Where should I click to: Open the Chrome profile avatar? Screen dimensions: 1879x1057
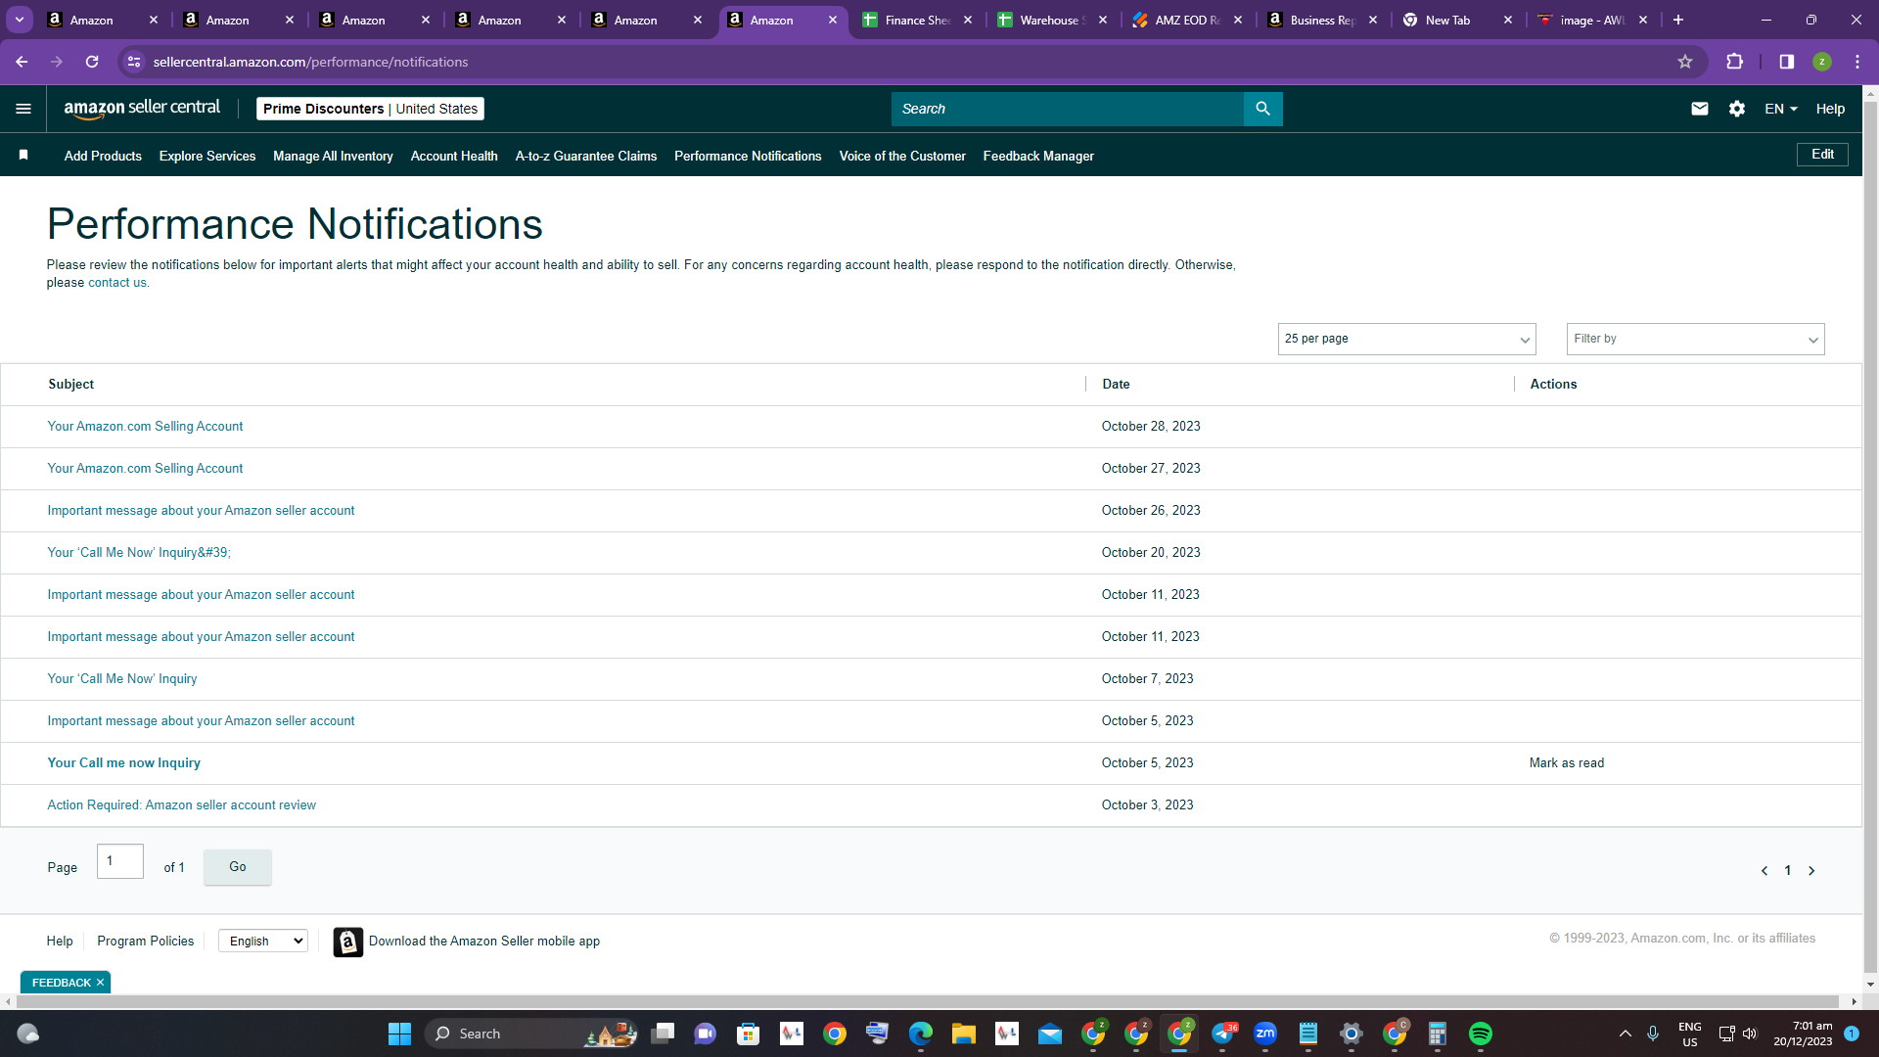[1822, 62]
